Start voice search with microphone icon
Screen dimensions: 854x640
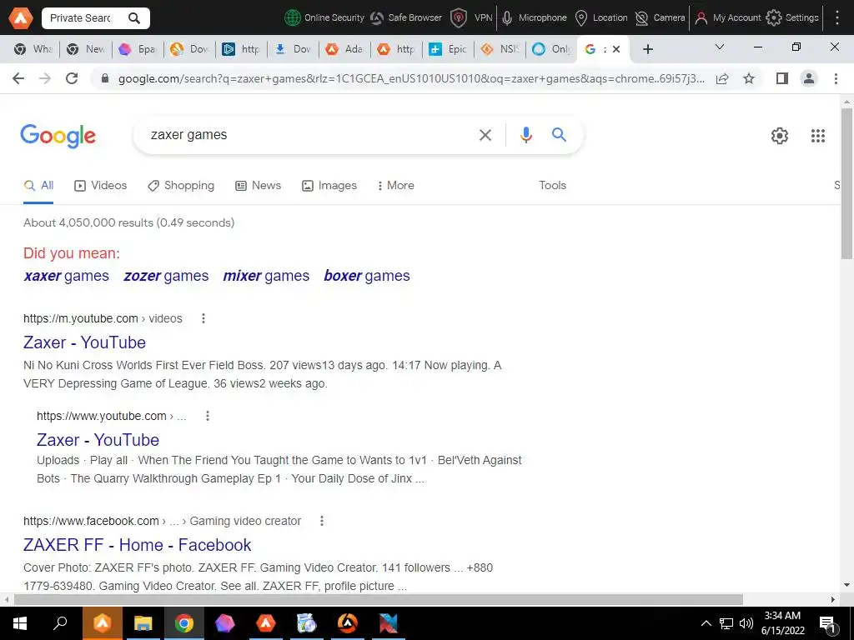(526, 135)
